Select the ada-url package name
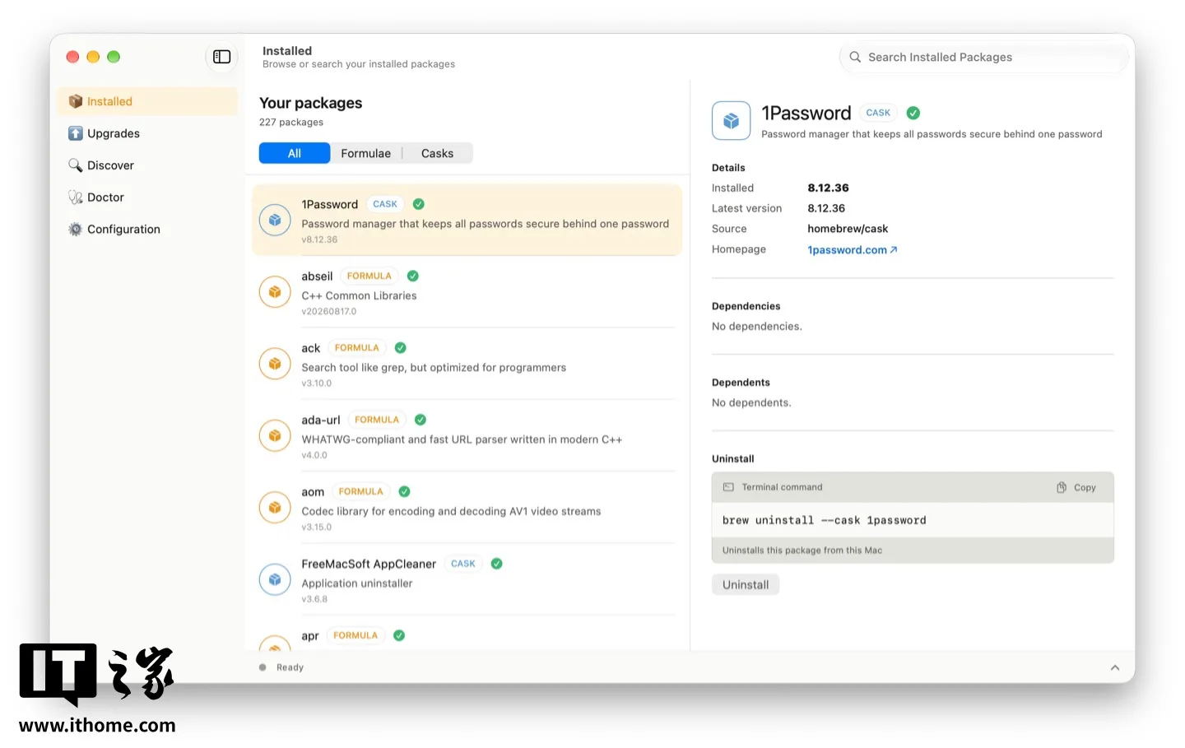This screenshot has width=1185, height=748. click(x=321, y=420)
